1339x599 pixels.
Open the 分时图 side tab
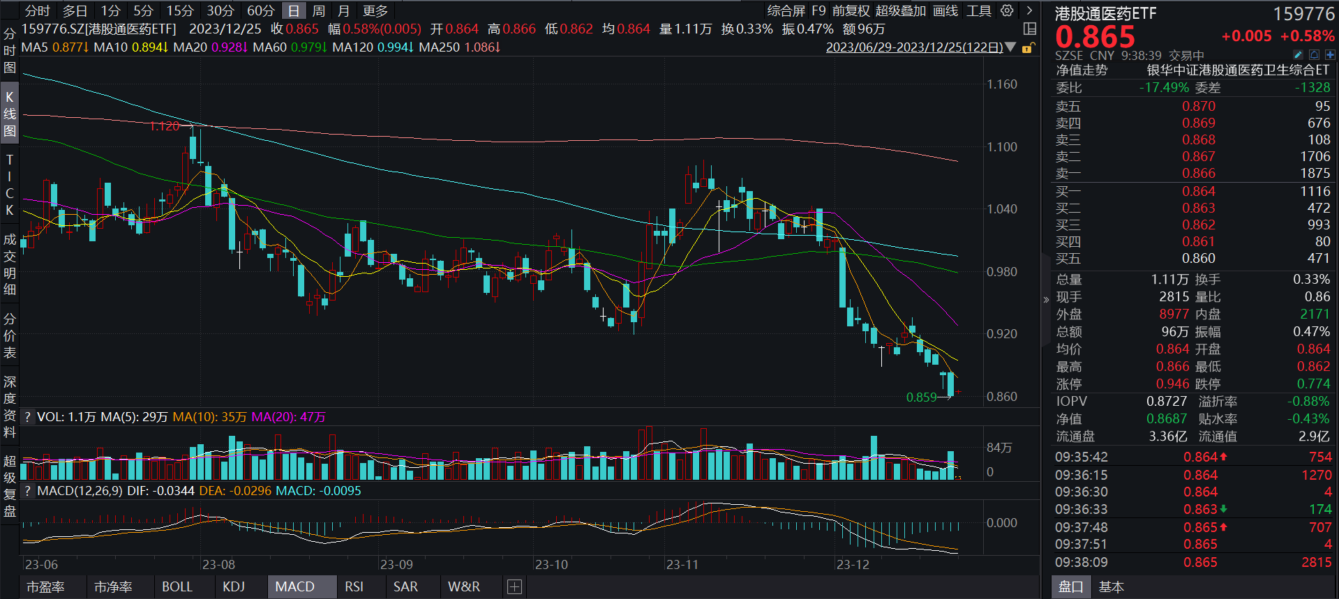10,51
